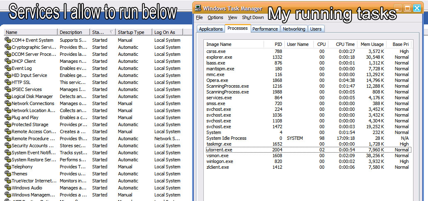Select the vsmon.exe process
The height and width of the screenshot is (201, 428).
tap(308, 156)
